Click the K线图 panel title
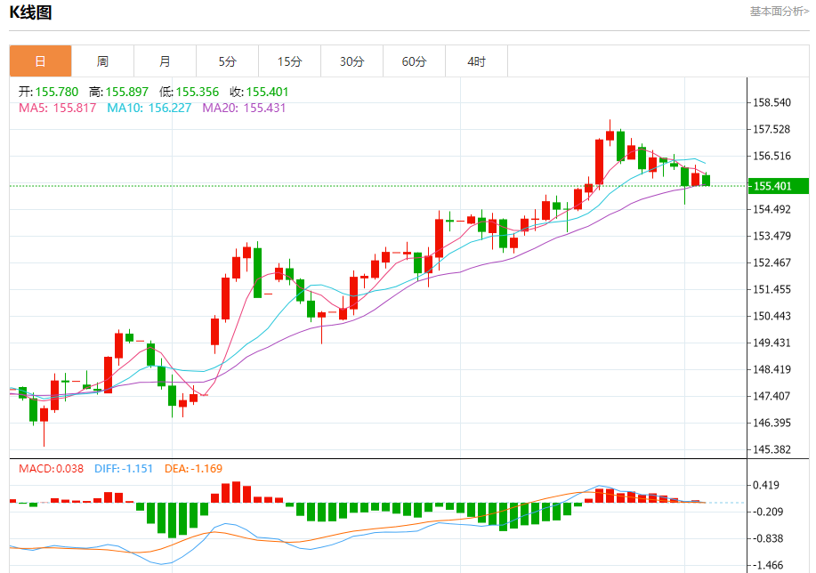 [31, 12]
